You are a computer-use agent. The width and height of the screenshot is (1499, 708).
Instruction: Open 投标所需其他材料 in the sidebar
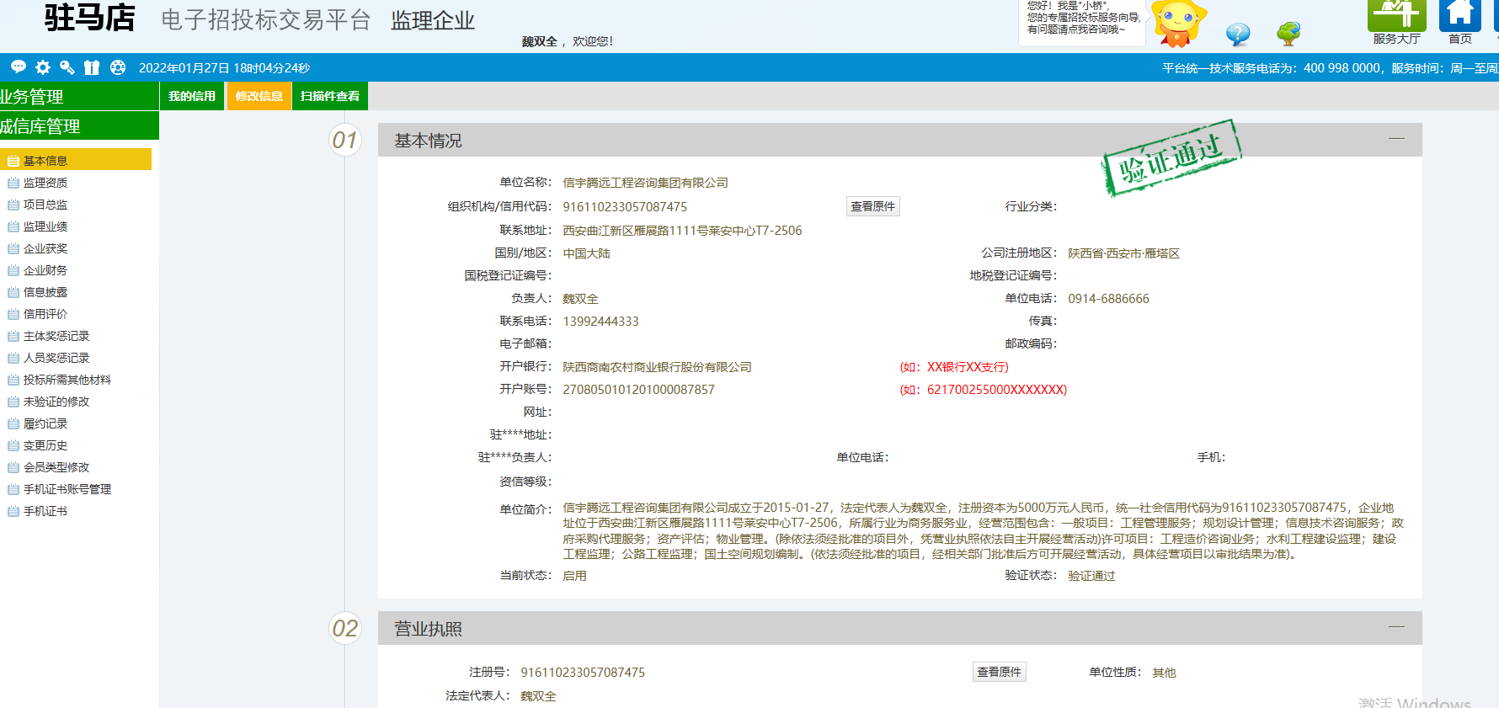click(67, 380)
